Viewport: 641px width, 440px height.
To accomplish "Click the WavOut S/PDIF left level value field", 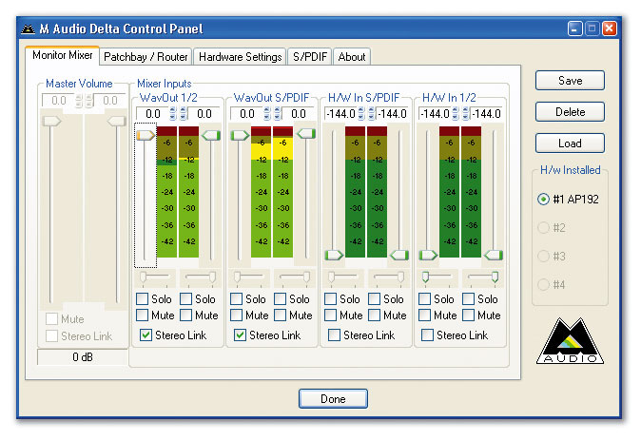I will [x=246, y=114].
